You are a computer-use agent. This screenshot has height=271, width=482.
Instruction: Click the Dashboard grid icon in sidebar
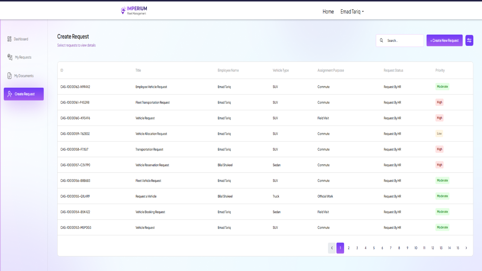[x=9, y=39]
